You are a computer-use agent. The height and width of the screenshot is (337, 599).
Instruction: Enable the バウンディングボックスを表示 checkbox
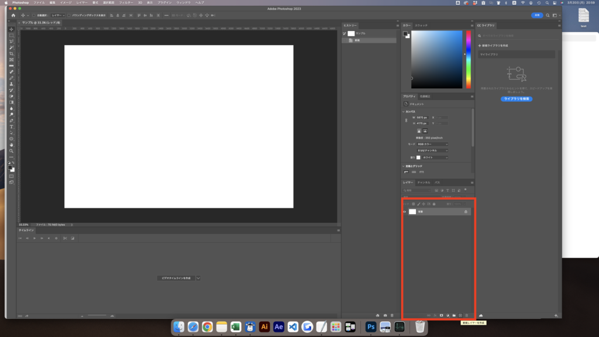(x=69, y=15)
